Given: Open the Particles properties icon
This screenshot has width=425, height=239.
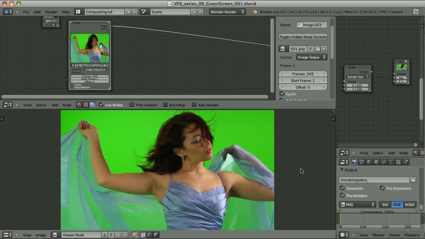Looking at the screenshot, I should (x=405, y=162).
